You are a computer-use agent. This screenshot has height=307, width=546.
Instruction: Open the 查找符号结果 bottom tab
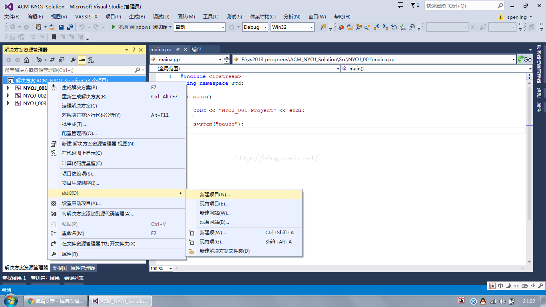click(x=45, y=278)
